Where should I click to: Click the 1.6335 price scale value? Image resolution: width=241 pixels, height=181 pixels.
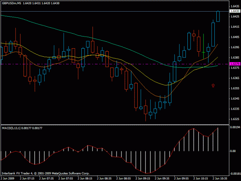coord(235,109)
